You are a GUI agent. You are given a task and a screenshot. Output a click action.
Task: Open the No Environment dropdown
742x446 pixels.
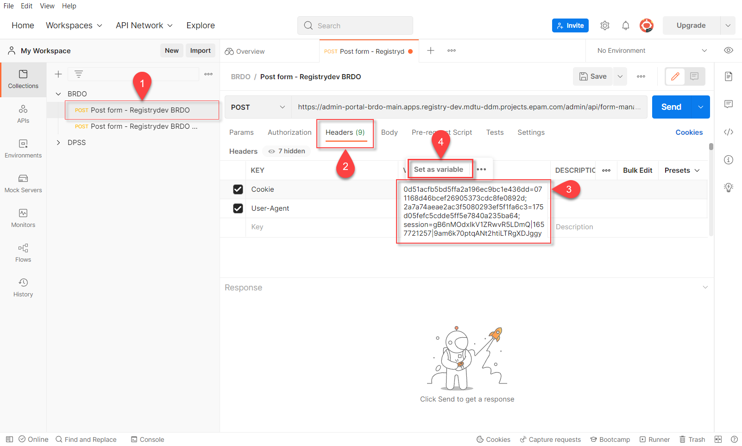point(651,50)
